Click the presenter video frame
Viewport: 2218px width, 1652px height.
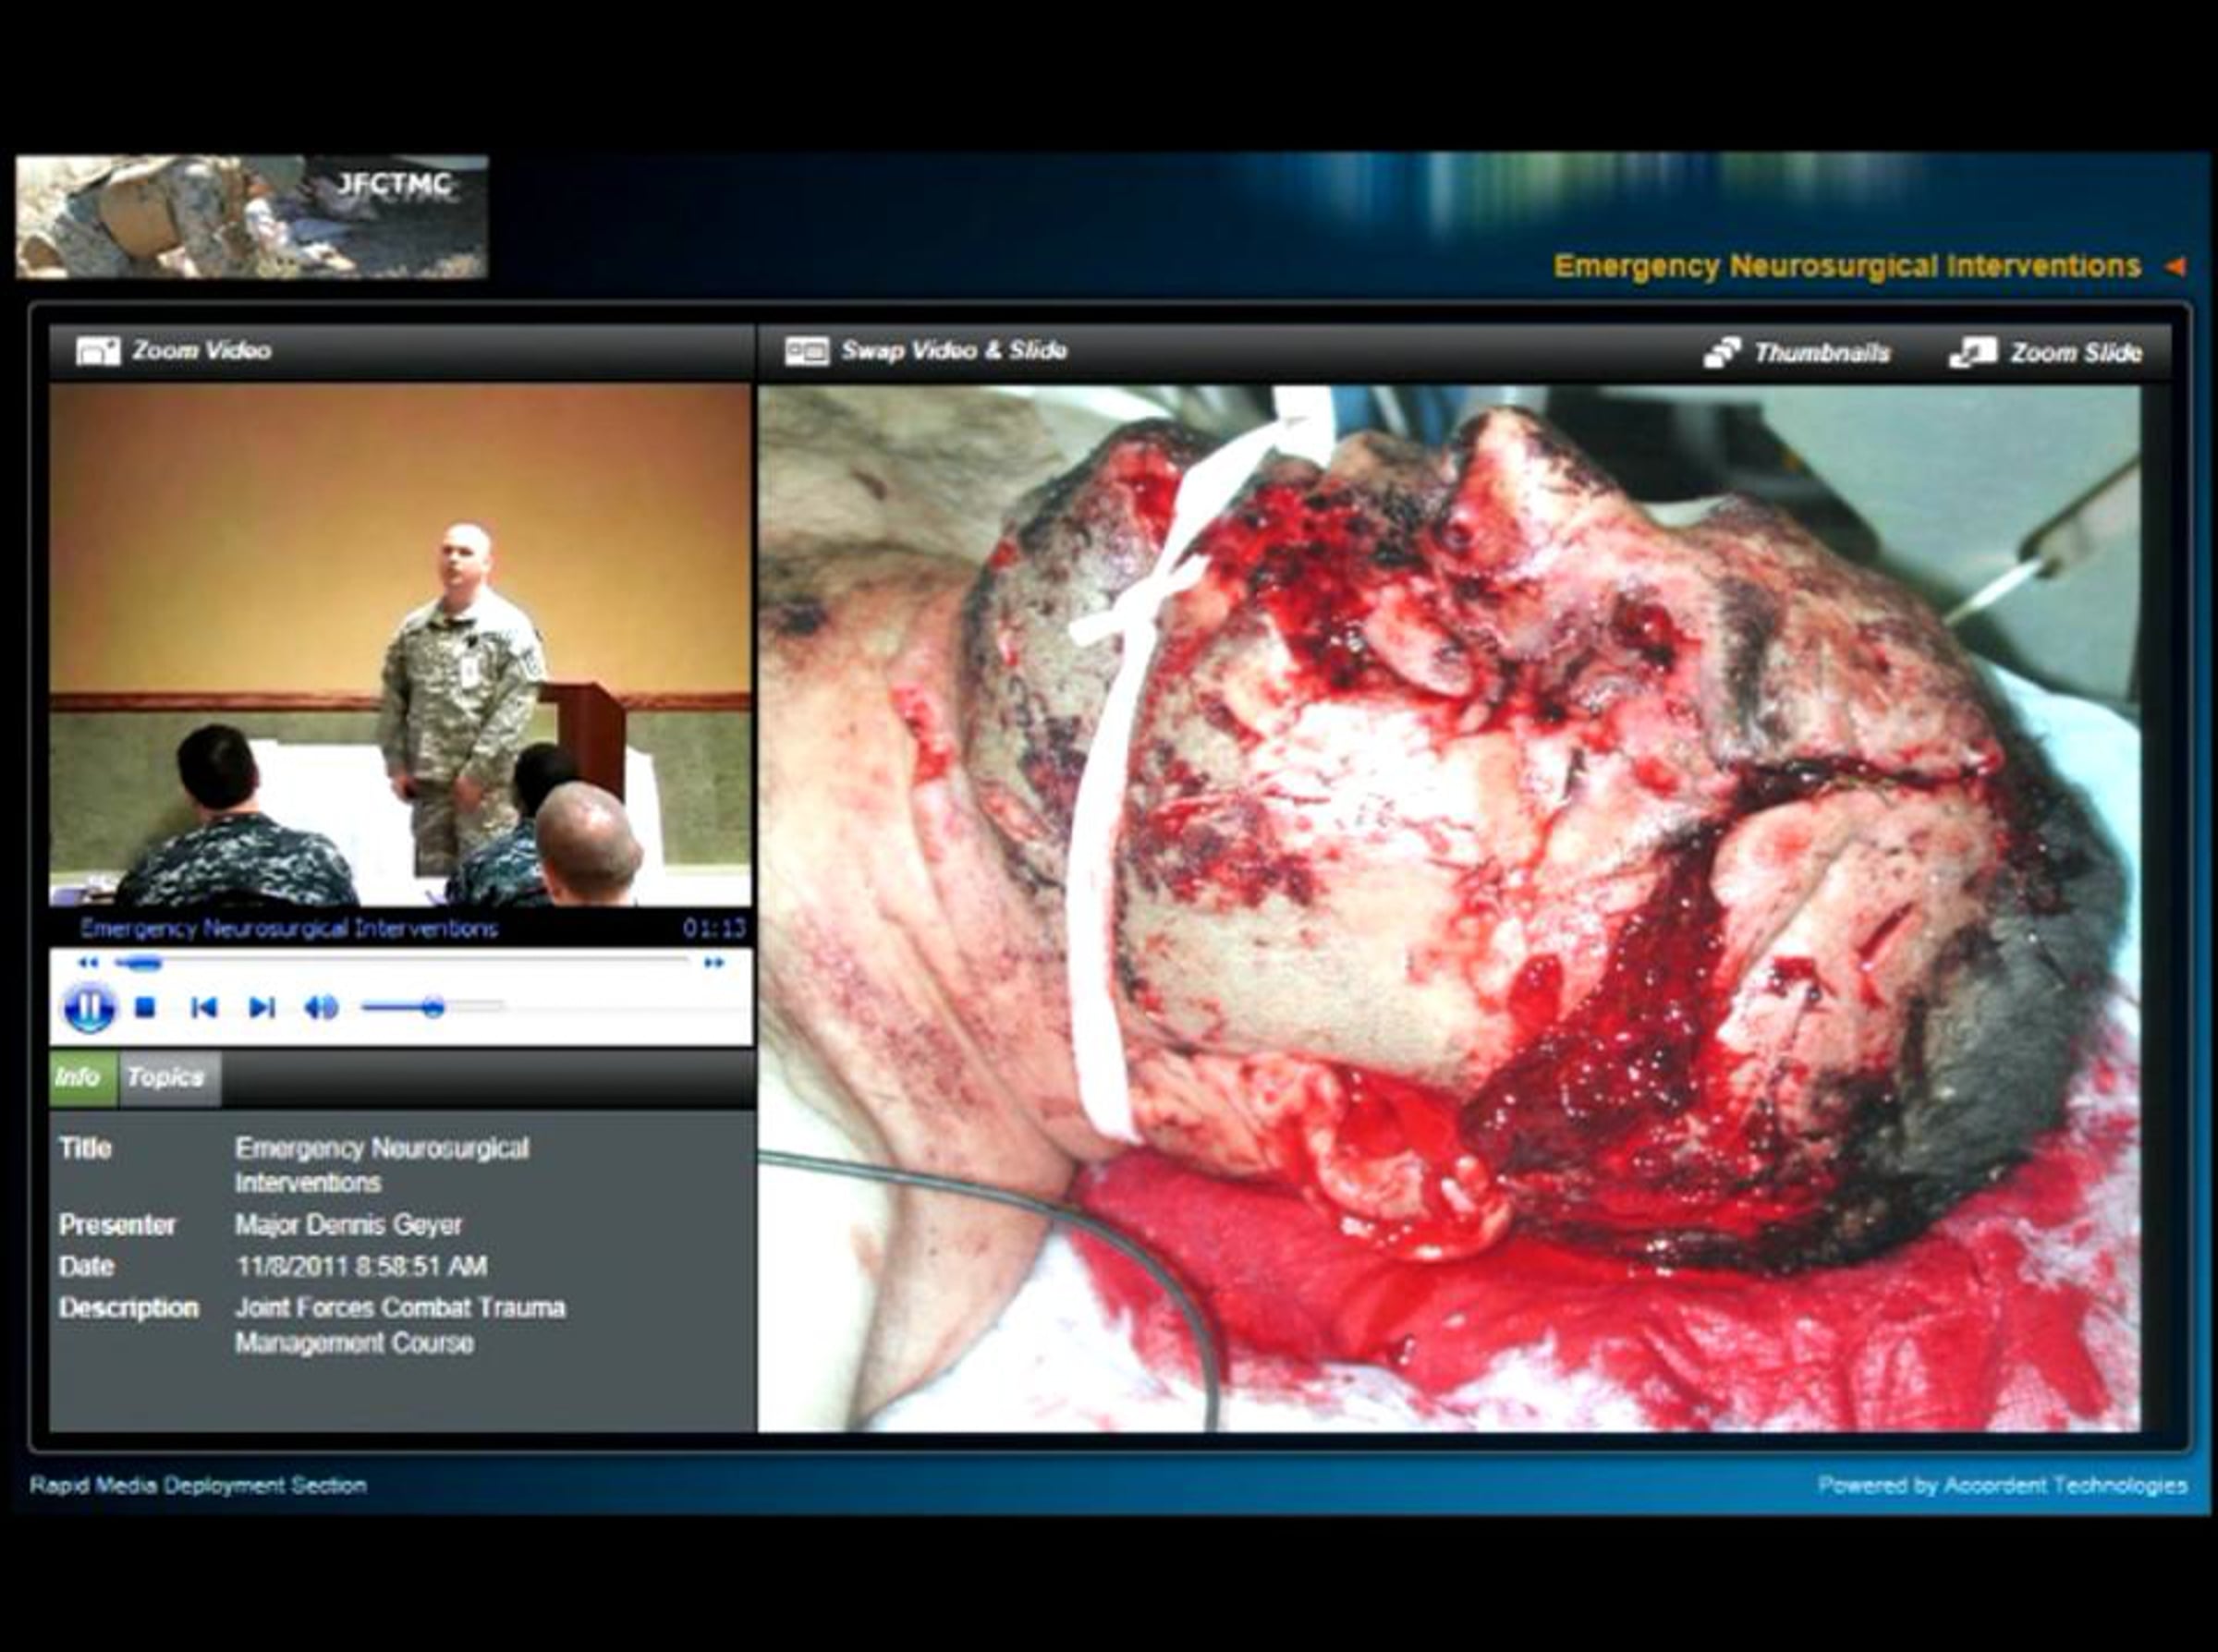(x=400, y=645)
